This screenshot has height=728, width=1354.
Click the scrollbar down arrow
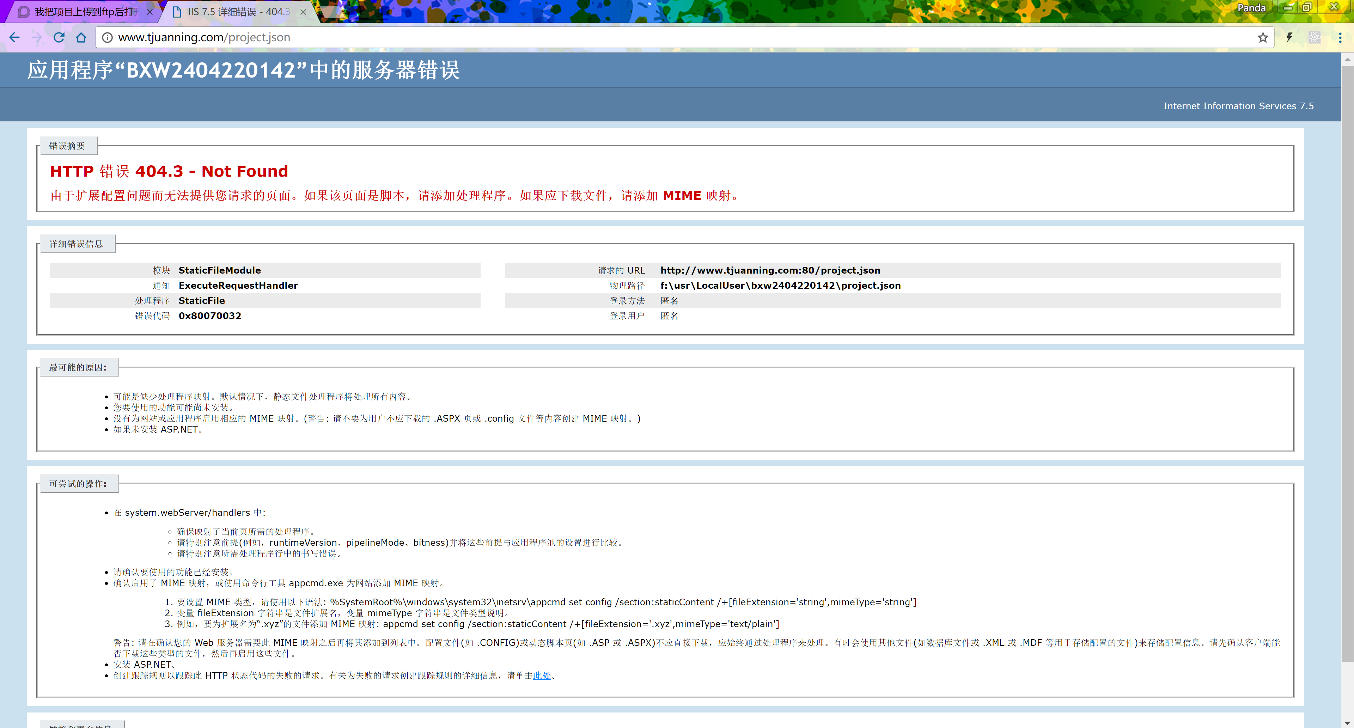click(1347, 723)
